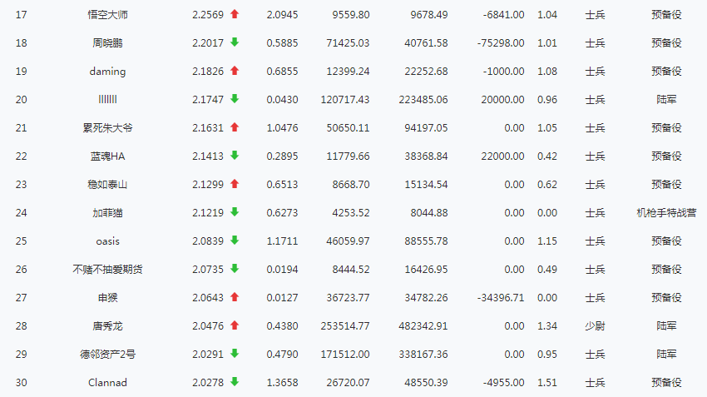Click 士兵 in Clannad row
Image resolution: width=707 pixels, height=397 pixels.
pyautogui.click(x=595, y=383)
